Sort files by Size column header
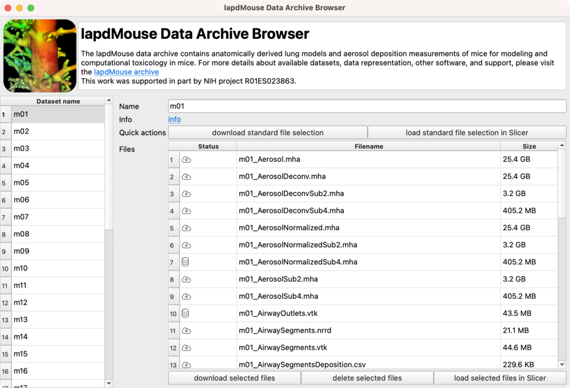 [529, 146]
